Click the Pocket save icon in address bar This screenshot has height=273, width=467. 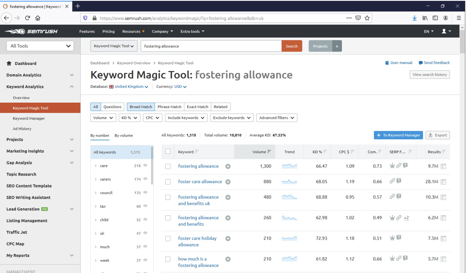358,18
